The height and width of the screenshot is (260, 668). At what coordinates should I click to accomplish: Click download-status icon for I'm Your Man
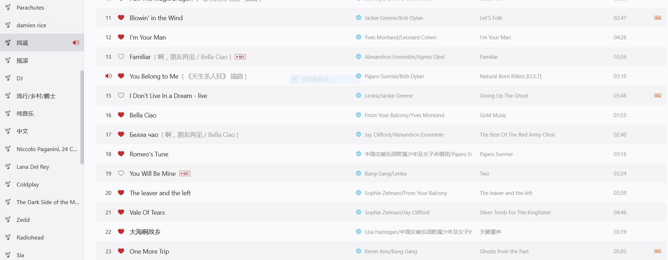[x=358, y=37]
